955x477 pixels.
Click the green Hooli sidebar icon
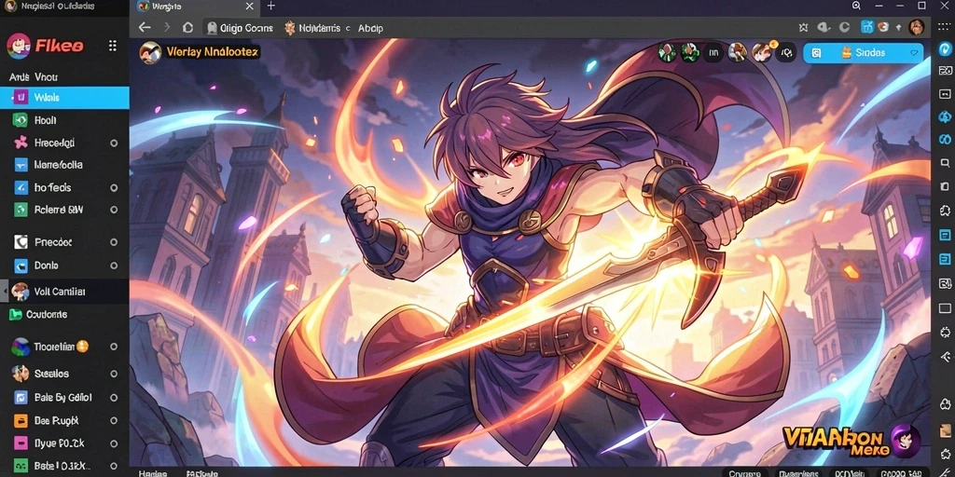coord(21,120)
